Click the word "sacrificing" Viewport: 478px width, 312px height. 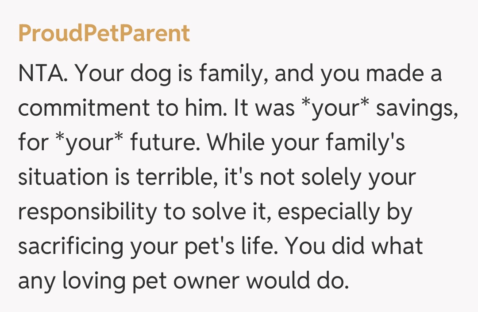coord(71,247)
